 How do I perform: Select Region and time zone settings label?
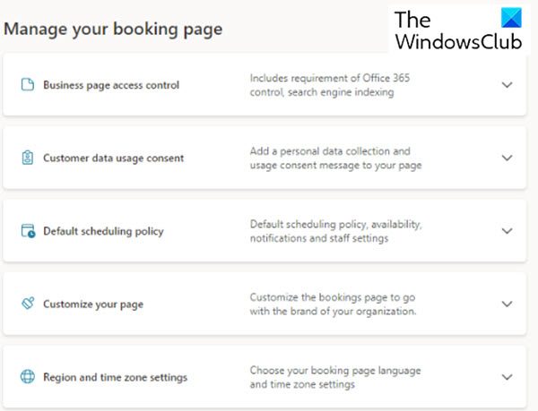coord(116,377)
